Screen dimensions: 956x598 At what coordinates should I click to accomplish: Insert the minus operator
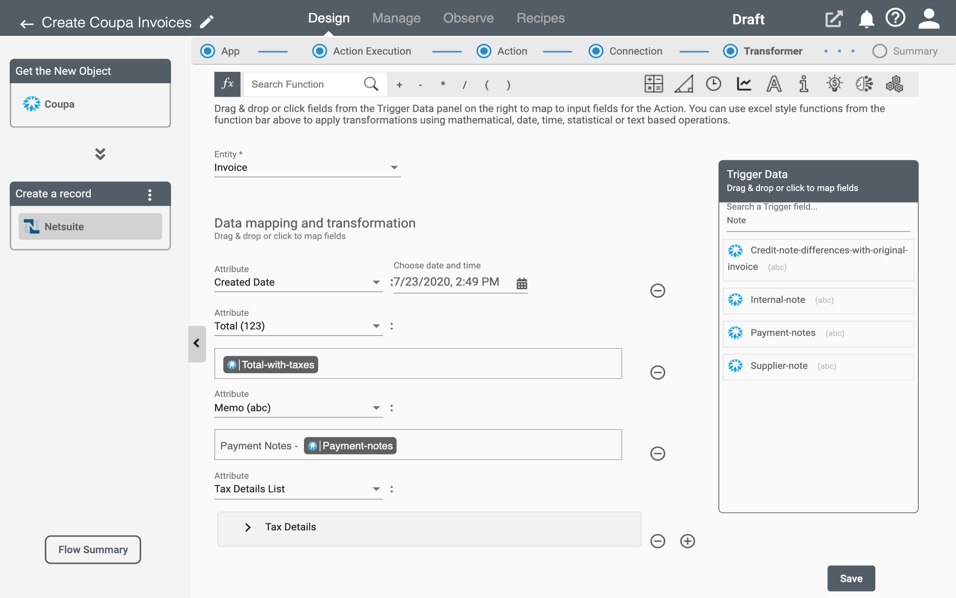click(x=420, y=84)
